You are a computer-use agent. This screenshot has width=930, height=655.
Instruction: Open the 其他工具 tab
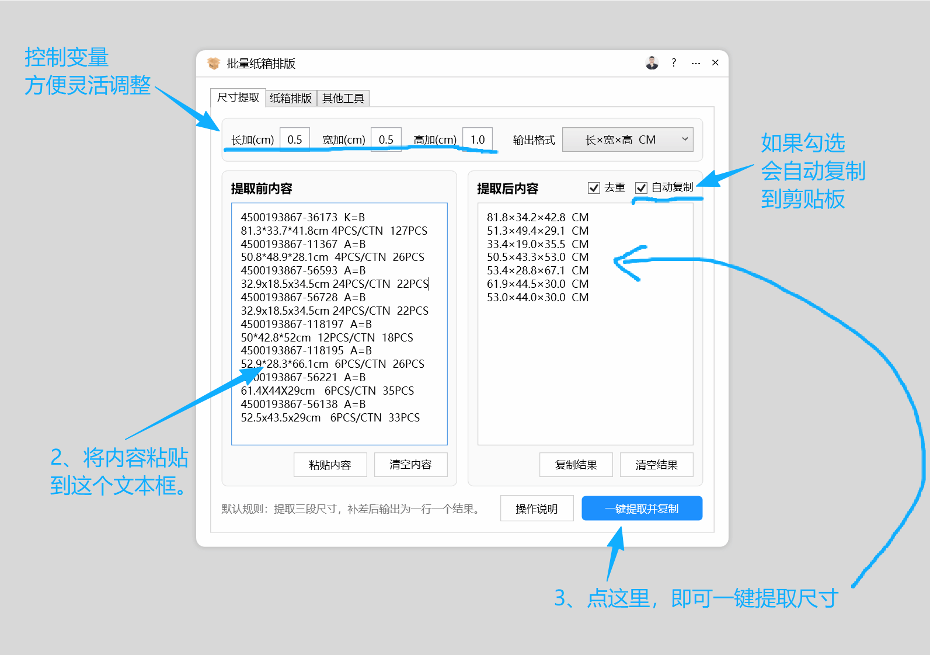coord(343,98)
